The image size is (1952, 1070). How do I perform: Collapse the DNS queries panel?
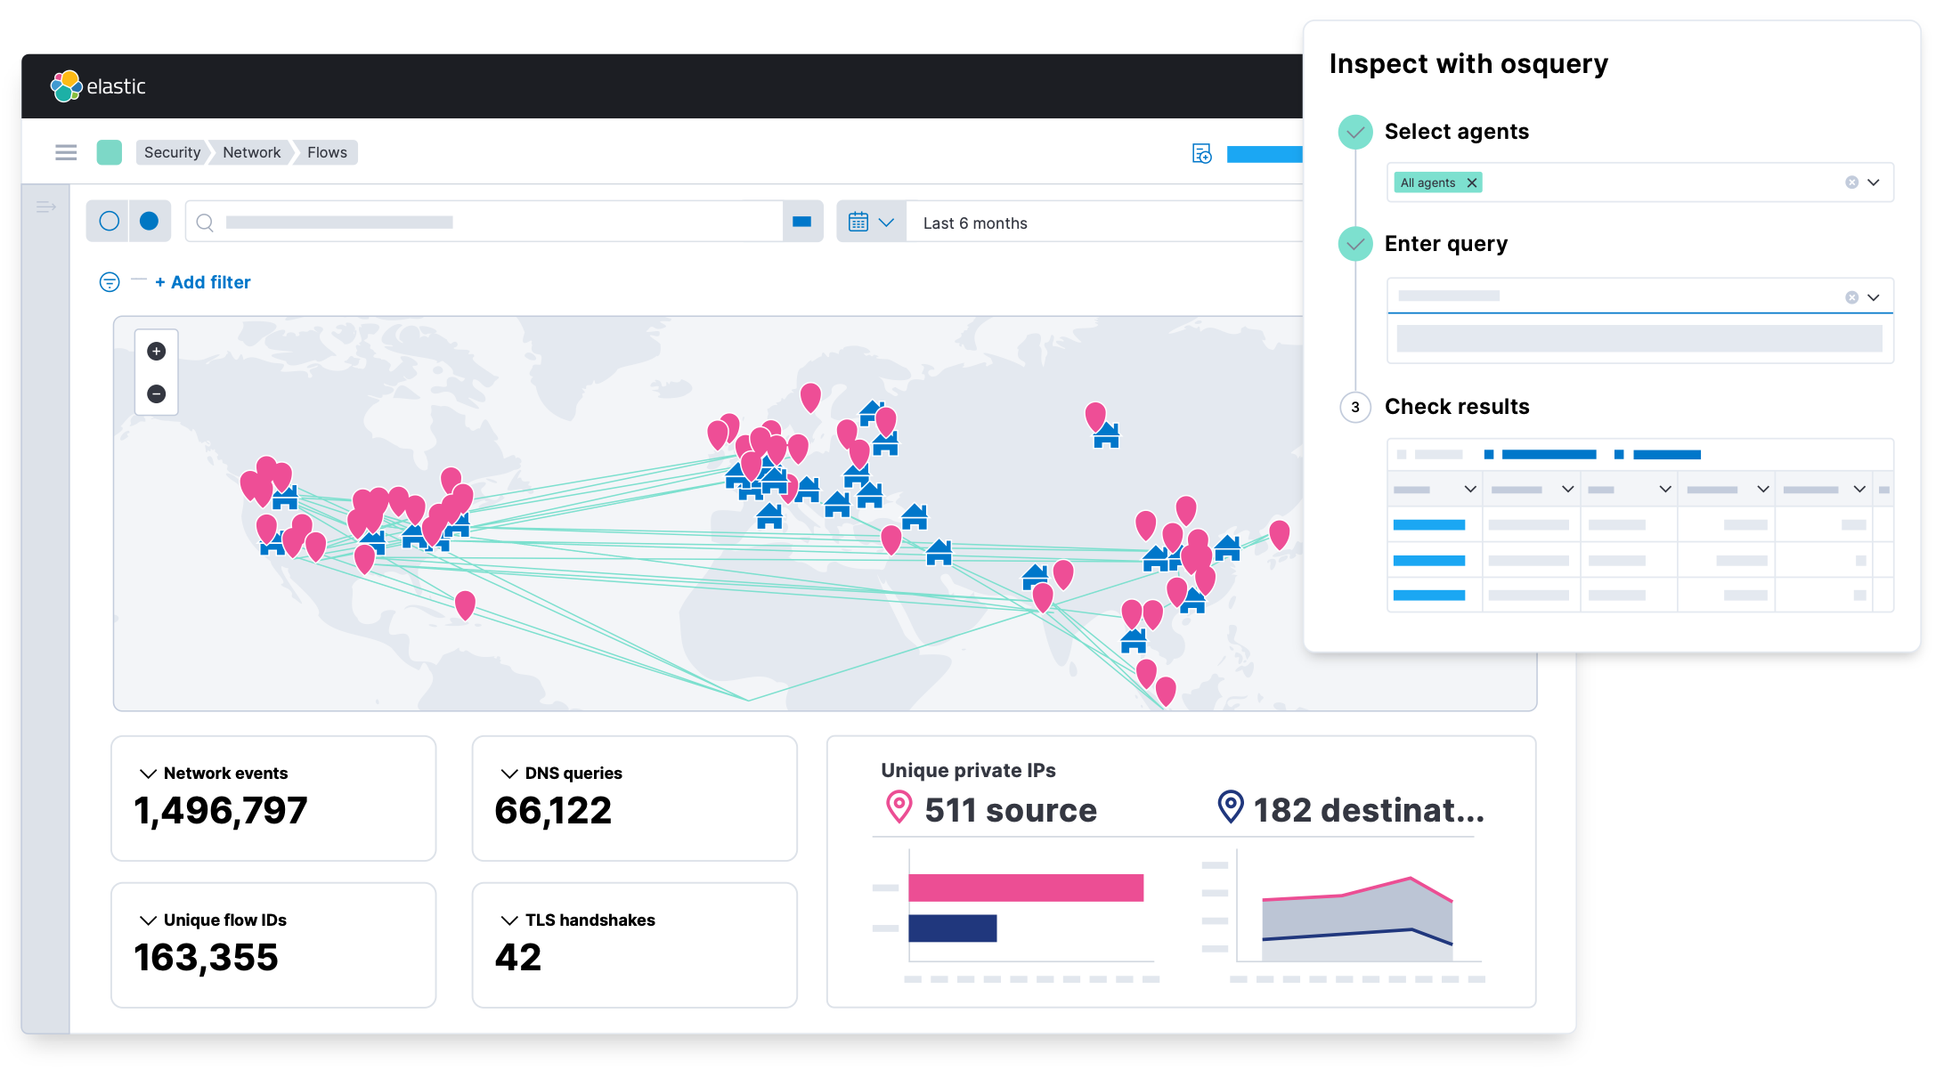pos(509,774)
